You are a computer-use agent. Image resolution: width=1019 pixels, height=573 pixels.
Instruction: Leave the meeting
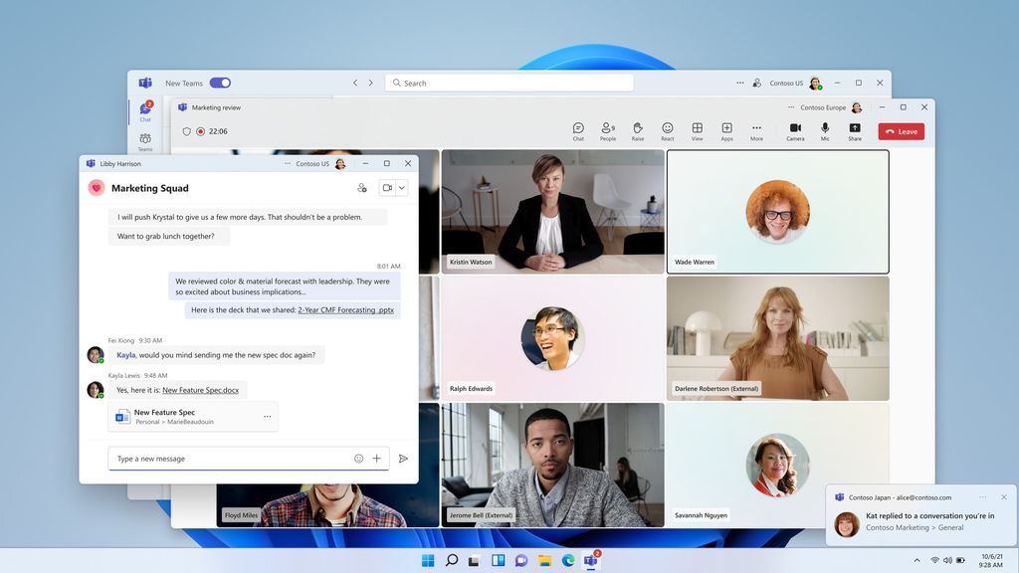pos(901,131)
